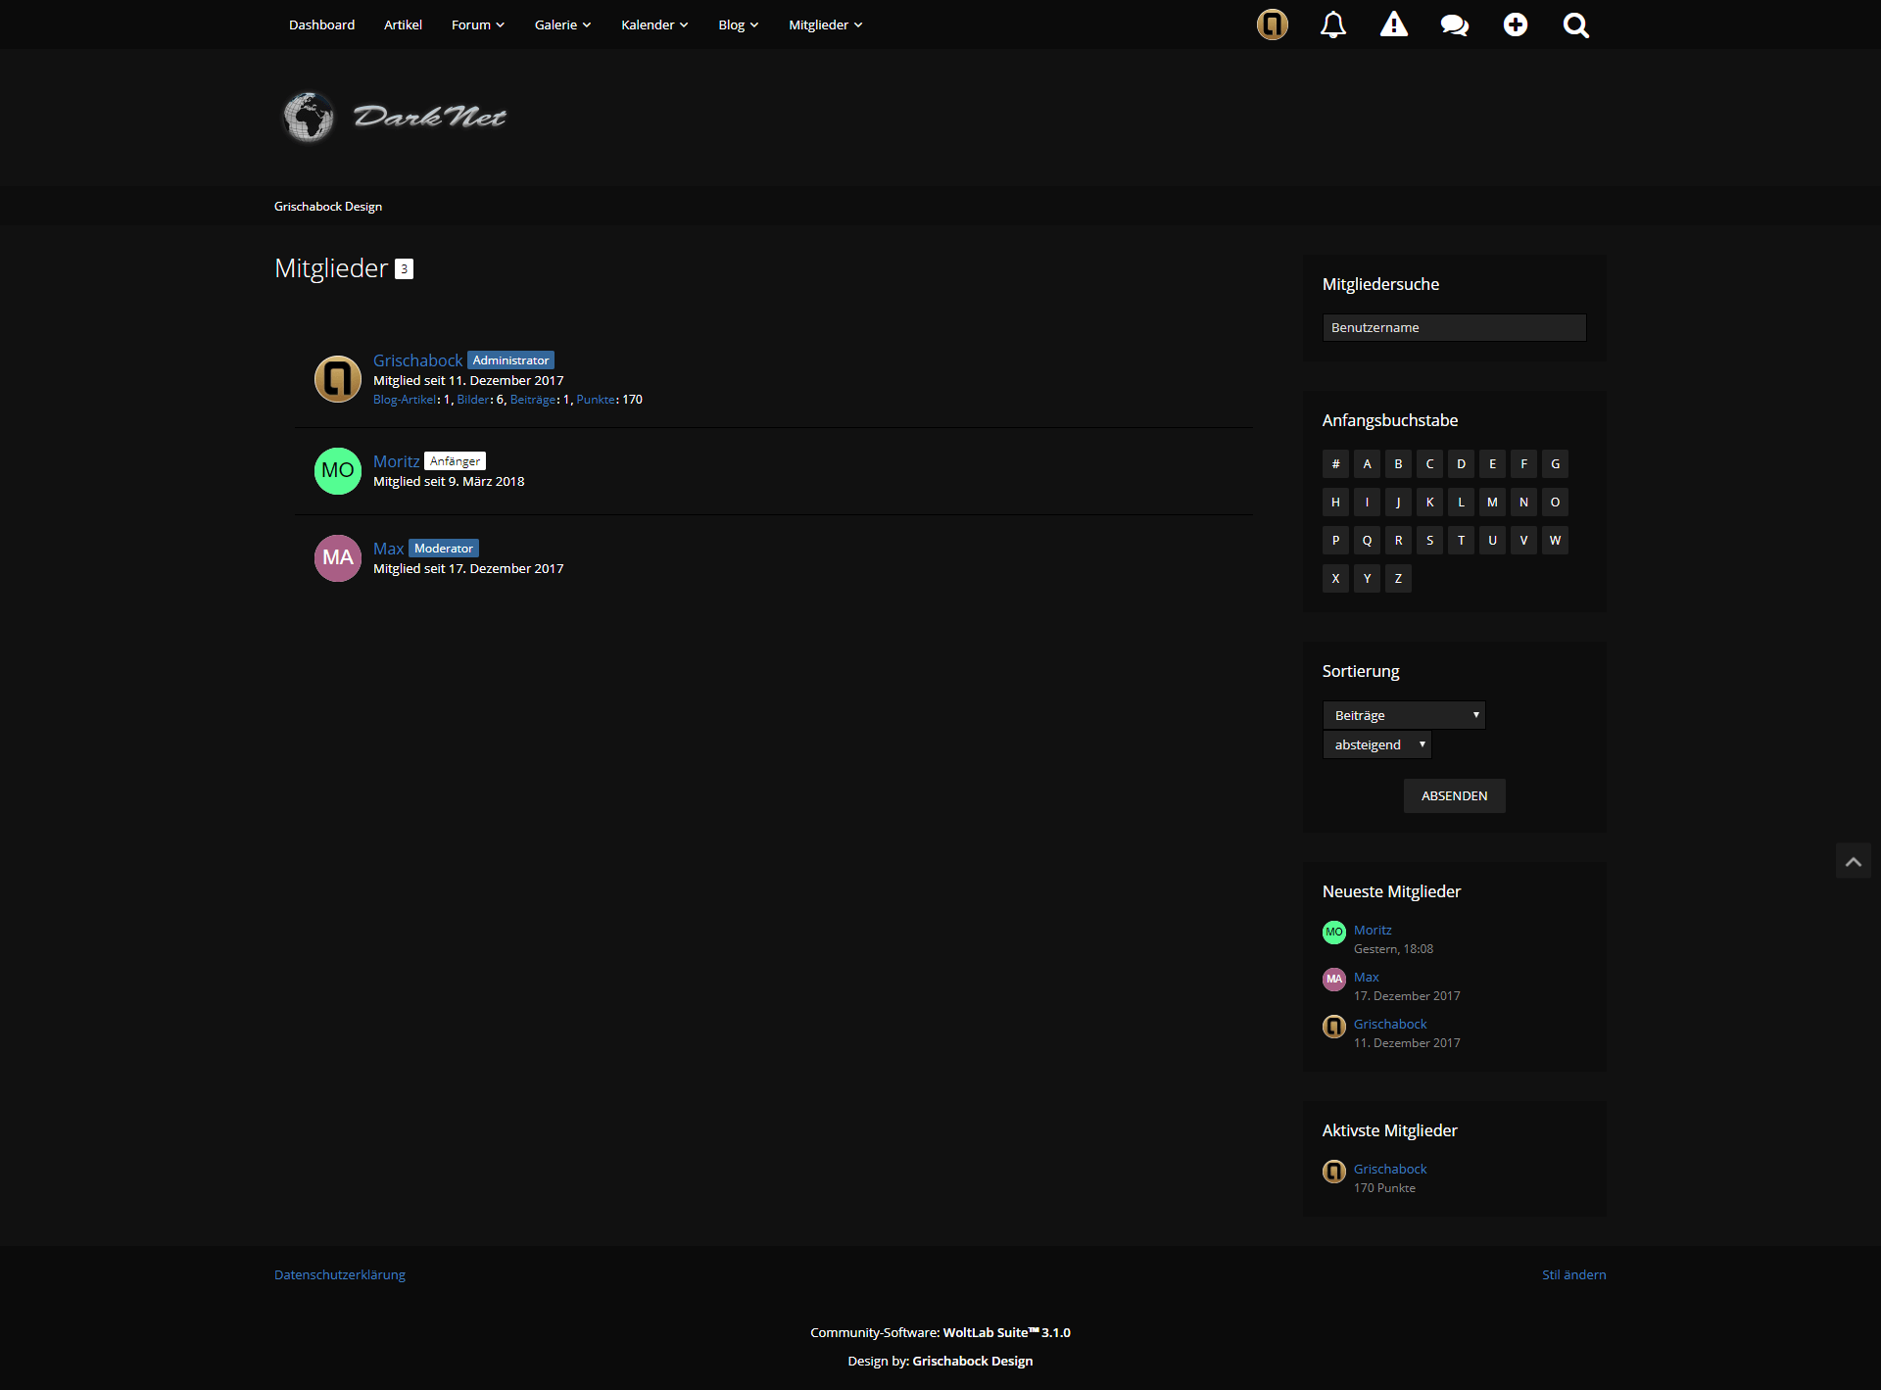Image resolution: width=1881 pixels, height=1390 pixels.
Task: Open search magnifier icon in header
Action: pyautogui.click(x=1575, y=24)
